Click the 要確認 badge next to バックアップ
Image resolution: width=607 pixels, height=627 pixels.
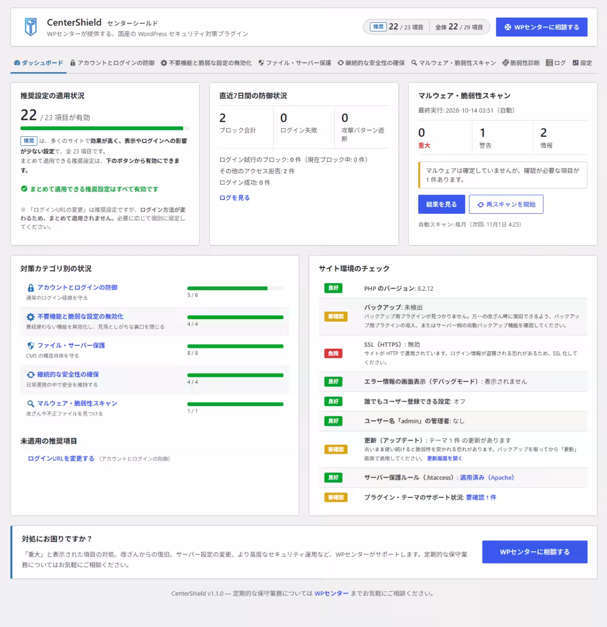tap(336, 317)
